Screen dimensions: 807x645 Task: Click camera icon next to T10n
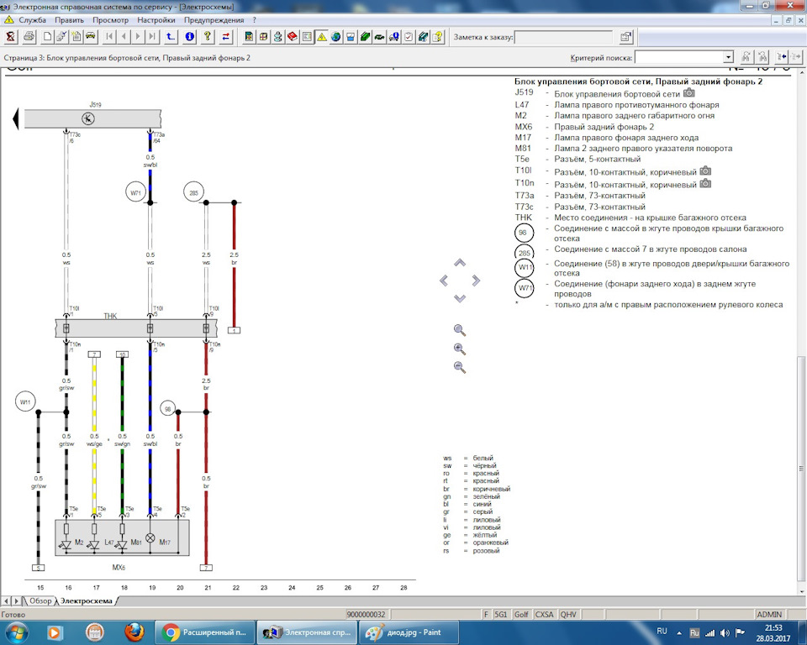[x=705, y=183]
